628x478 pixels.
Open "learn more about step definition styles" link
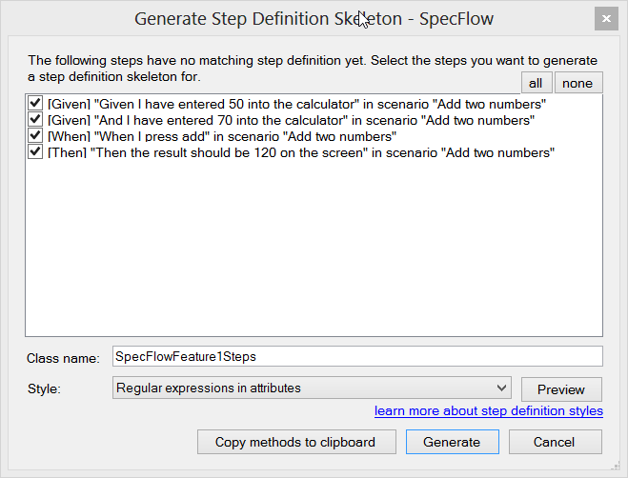(488, 410)
